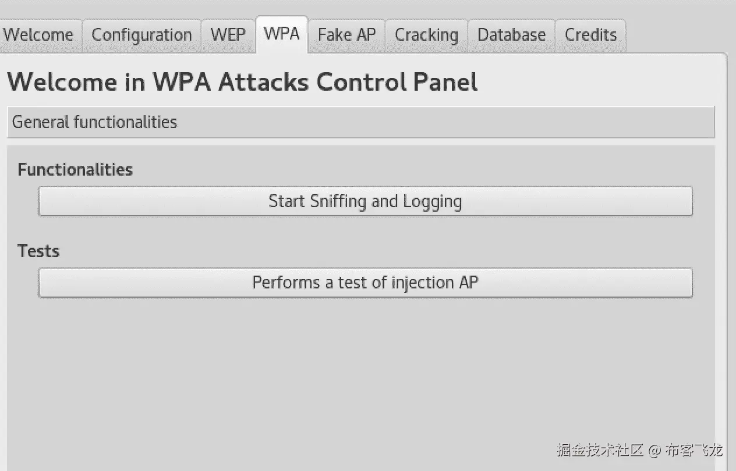736x471 pixels.
Task: Switch to the Welcome tab
Action: 38,35
